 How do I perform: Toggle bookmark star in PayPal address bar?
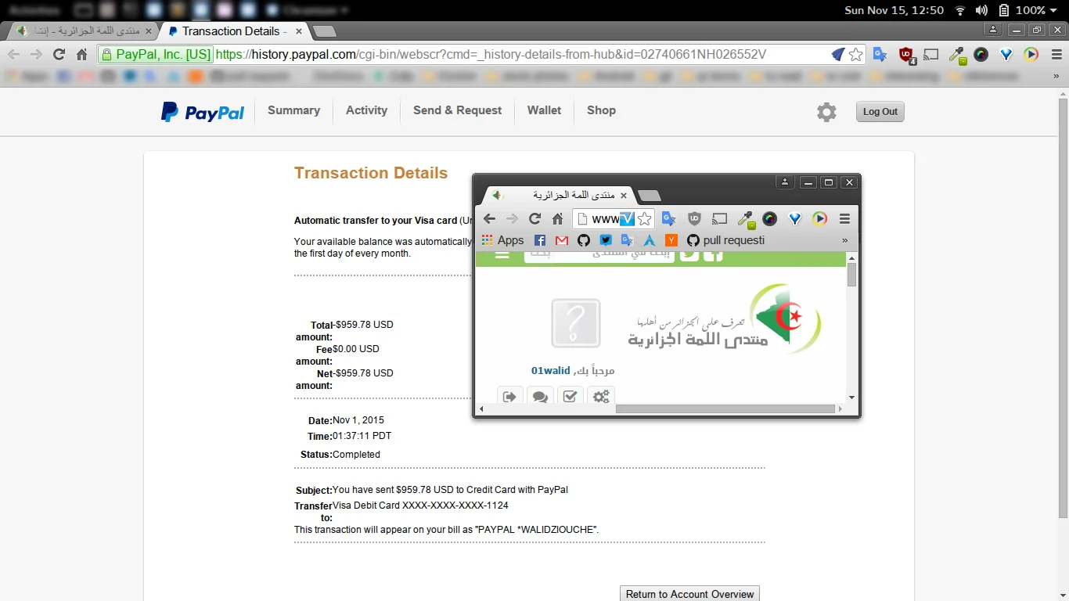pos(856,55)
